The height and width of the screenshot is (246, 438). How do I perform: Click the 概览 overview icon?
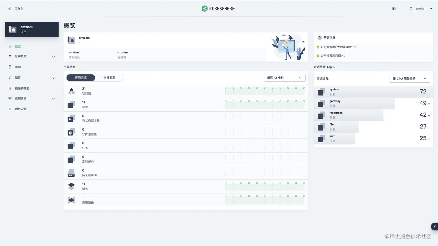click(x=10, y=46)
